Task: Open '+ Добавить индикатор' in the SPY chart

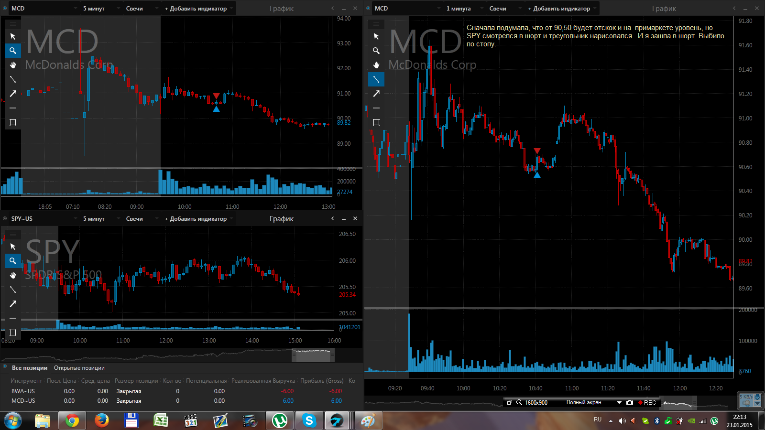Action: pyautogui.click(x=199, y=218)
